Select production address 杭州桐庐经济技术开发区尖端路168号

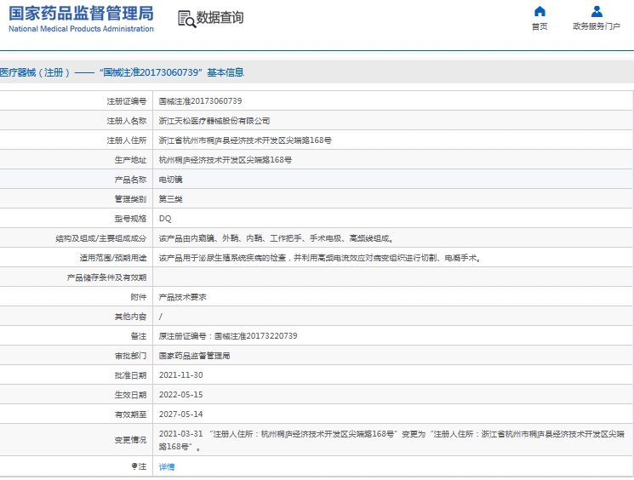[226, 160]
